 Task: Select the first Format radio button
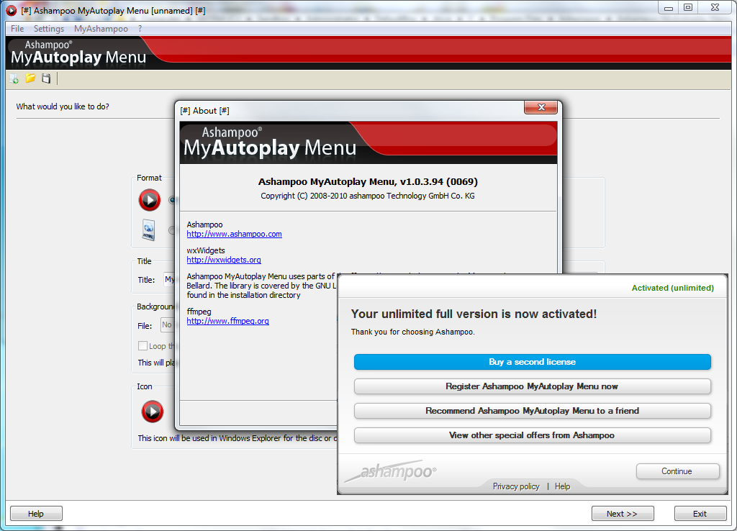pos(172,200)
